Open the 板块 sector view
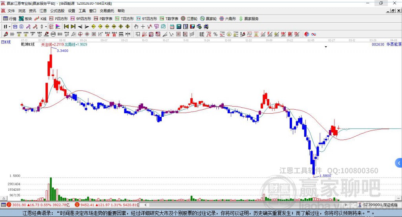The width and height of the screenshot is (402, 217). (x=25, y=19)
